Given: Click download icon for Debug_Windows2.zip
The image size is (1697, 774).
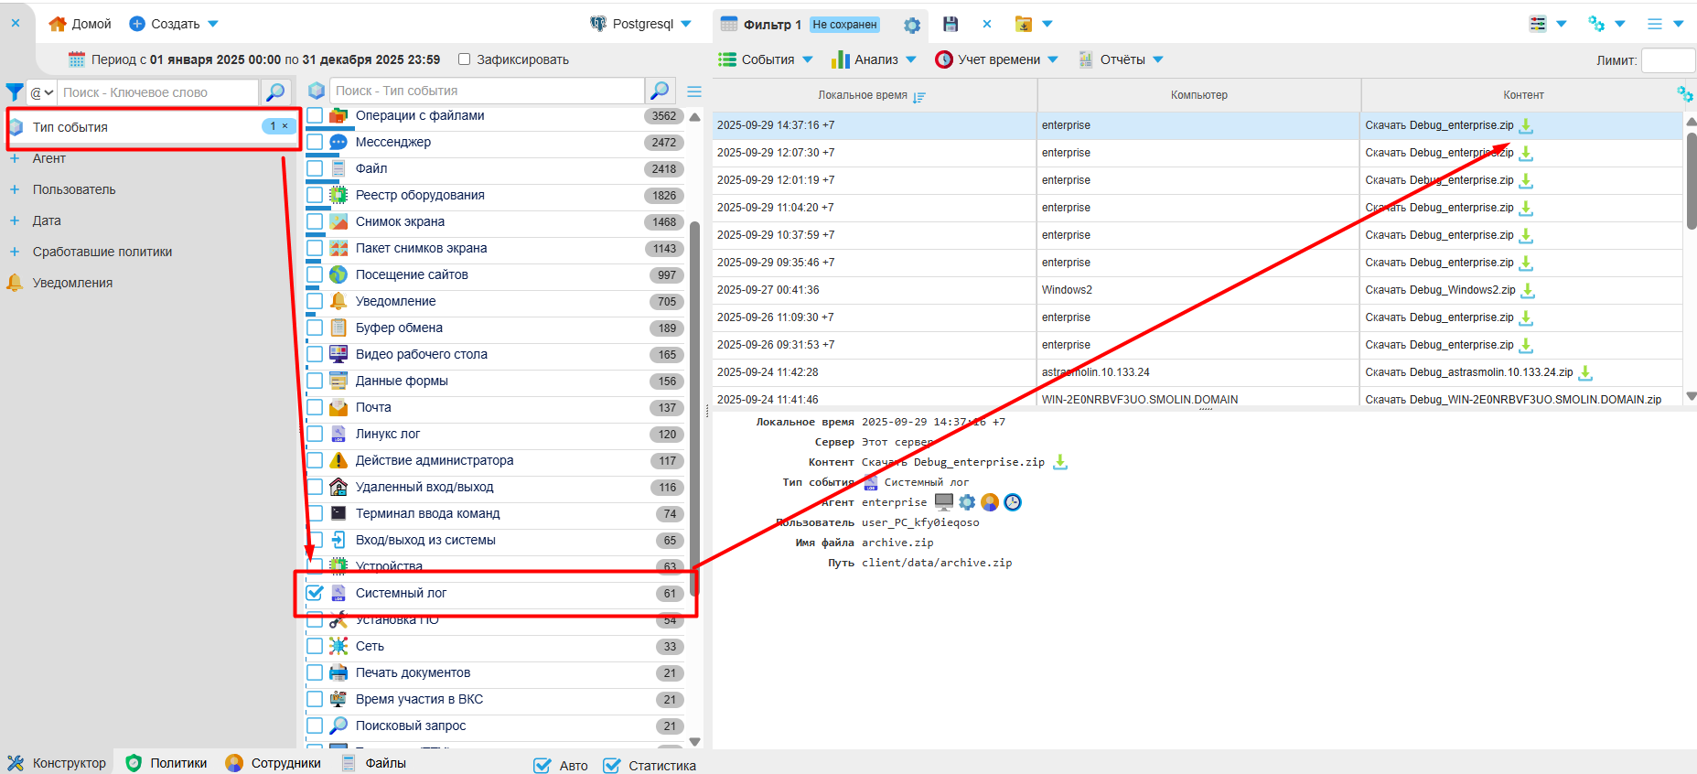Looking at the screenshot, I should coord(1528,290).
